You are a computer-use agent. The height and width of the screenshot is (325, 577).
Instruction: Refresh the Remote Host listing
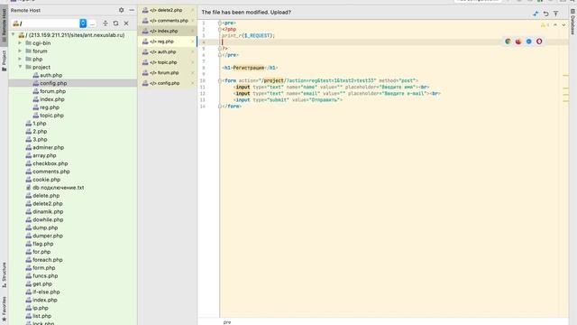point(116,23)
